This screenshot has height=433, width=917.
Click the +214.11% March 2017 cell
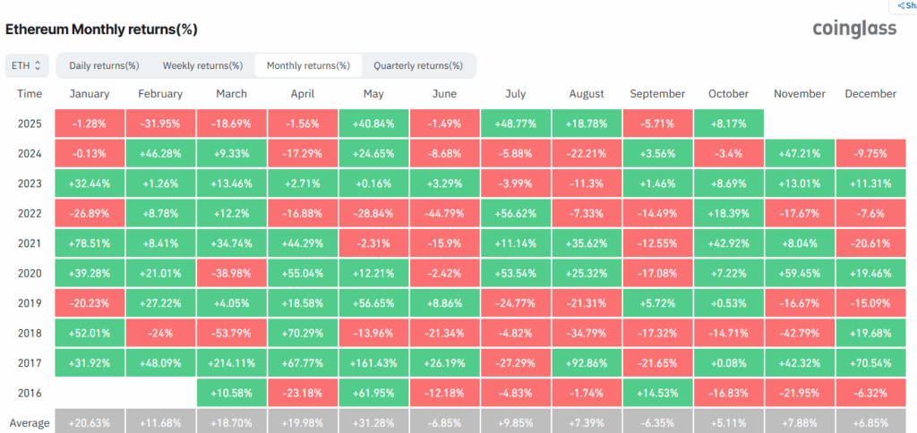[x=231, y=361]
